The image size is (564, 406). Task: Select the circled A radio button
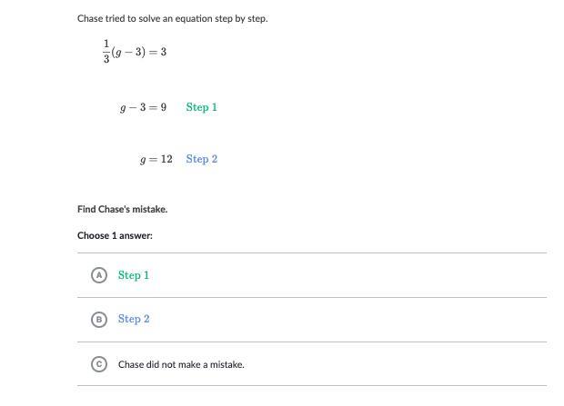point(100,275)
